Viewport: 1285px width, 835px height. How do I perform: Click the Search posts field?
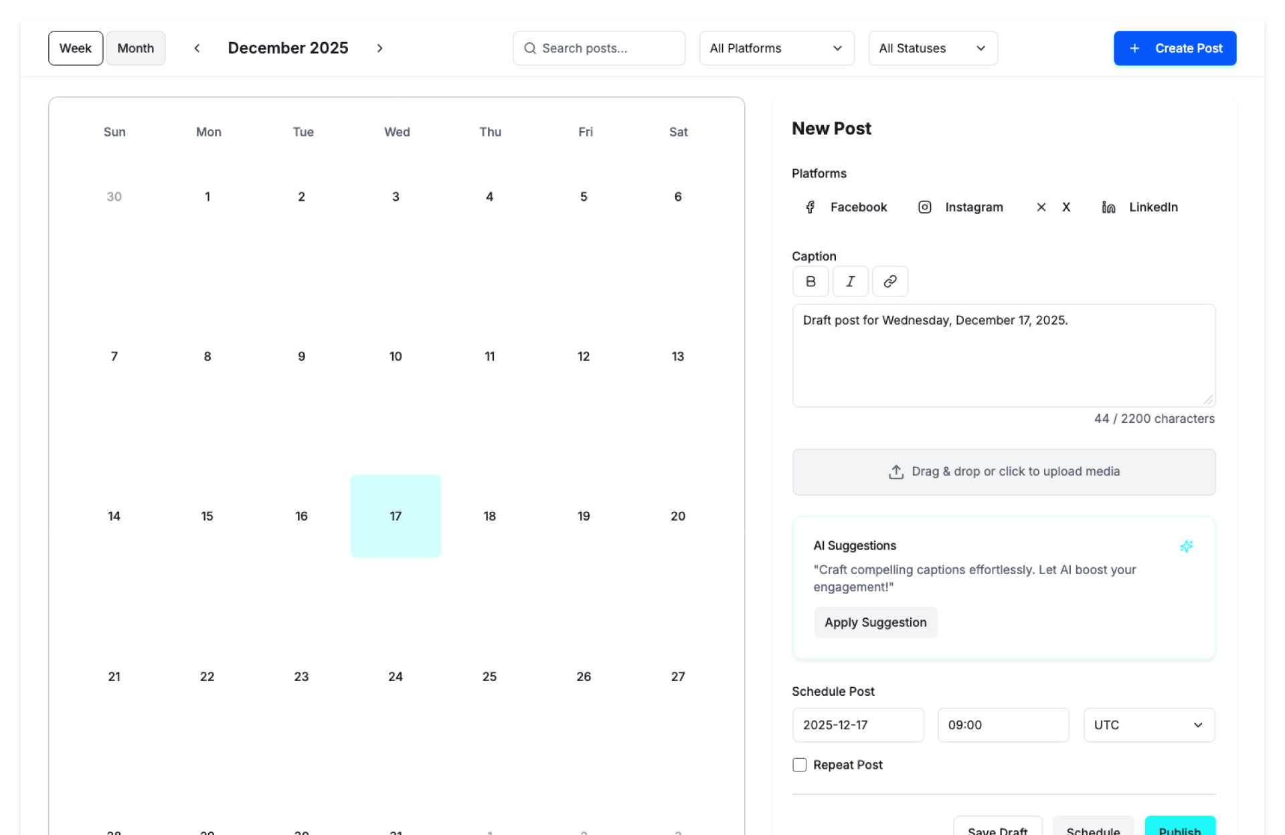[x=599, y=48]
